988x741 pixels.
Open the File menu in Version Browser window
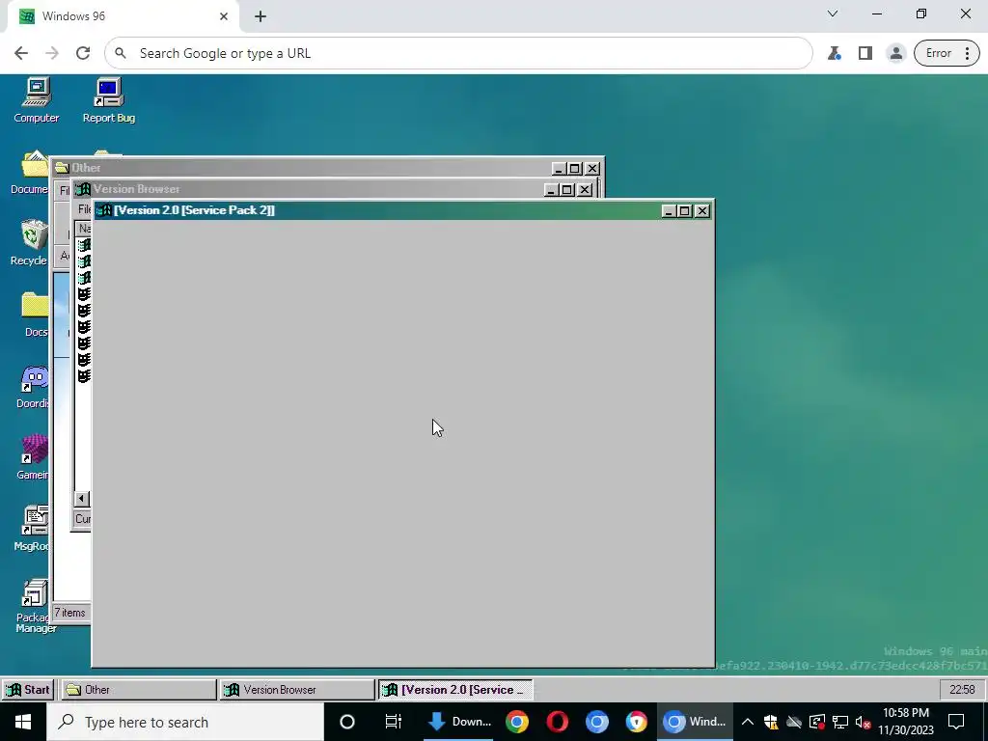coord(84,209)
